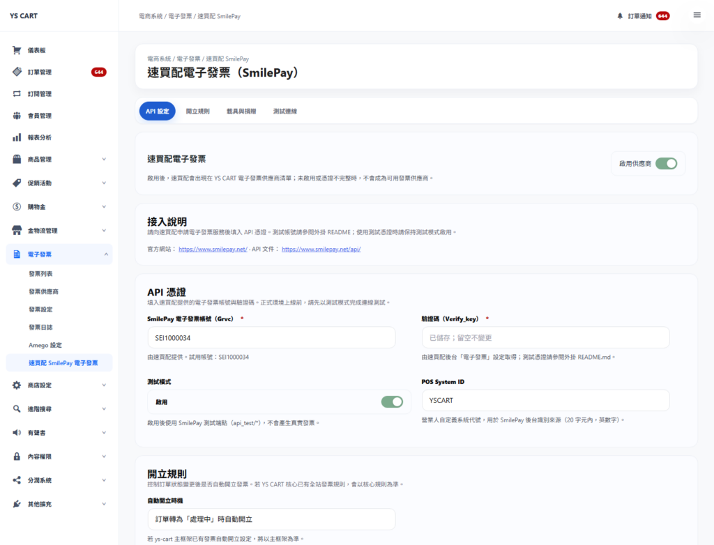Click the shopping credit dollar icon
714x545 pixels.
[x=17, y=207]
